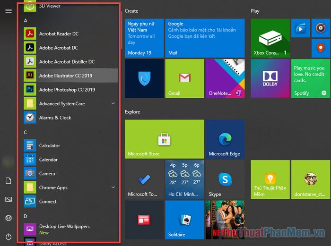Open the Camera app
Image resolution: width=331 pixels, height=246 pixels.
[x=71, y=173]
